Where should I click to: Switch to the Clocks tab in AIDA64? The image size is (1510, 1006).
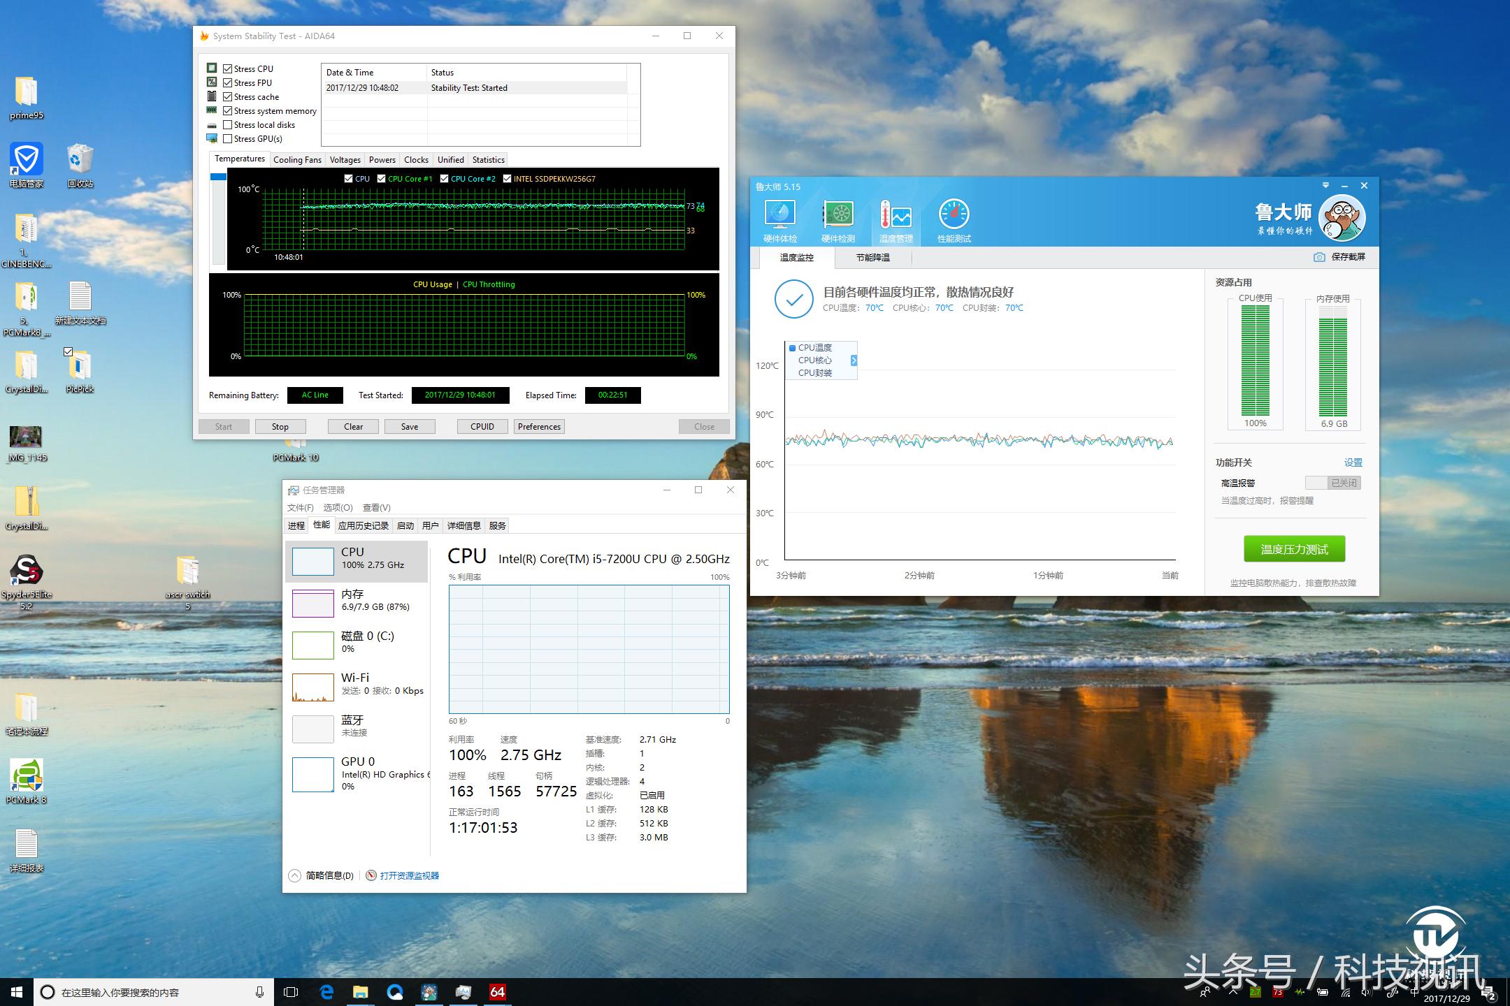click(x=416, y=160)
